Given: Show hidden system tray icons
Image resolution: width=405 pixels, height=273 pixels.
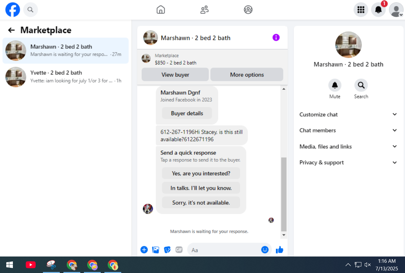Looking at the screenshot, I should (348, 265).
